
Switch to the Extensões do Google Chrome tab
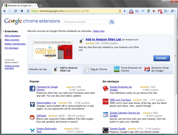pyautogui.click(x=20, y=6)
